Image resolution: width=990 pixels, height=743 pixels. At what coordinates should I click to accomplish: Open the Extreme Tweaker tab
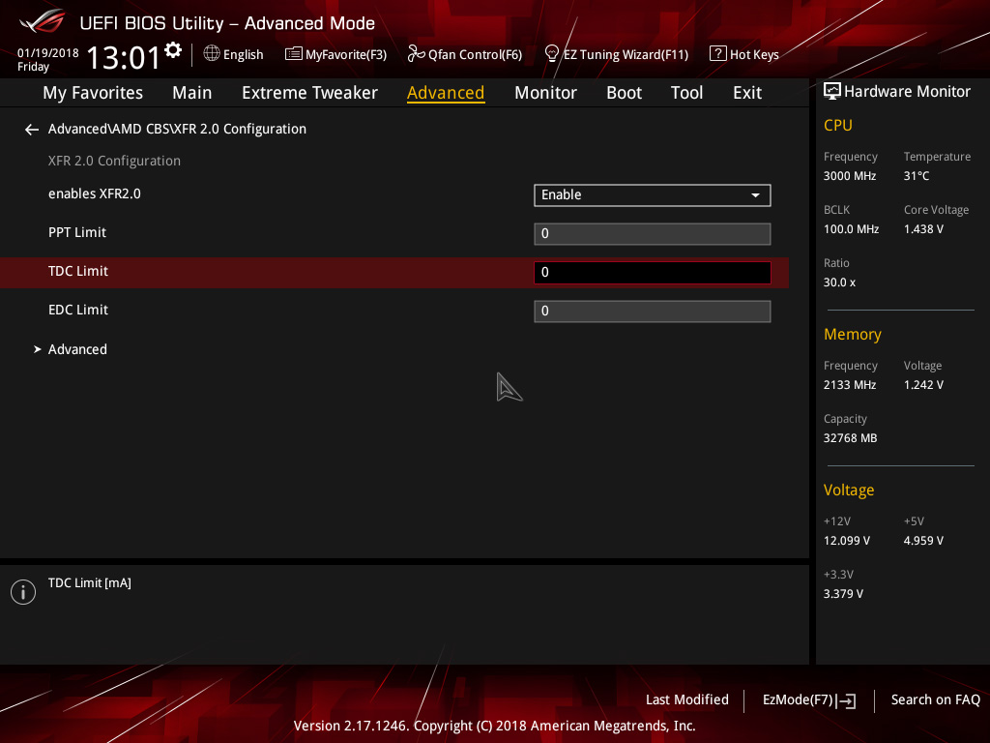[x=309, y=93]
